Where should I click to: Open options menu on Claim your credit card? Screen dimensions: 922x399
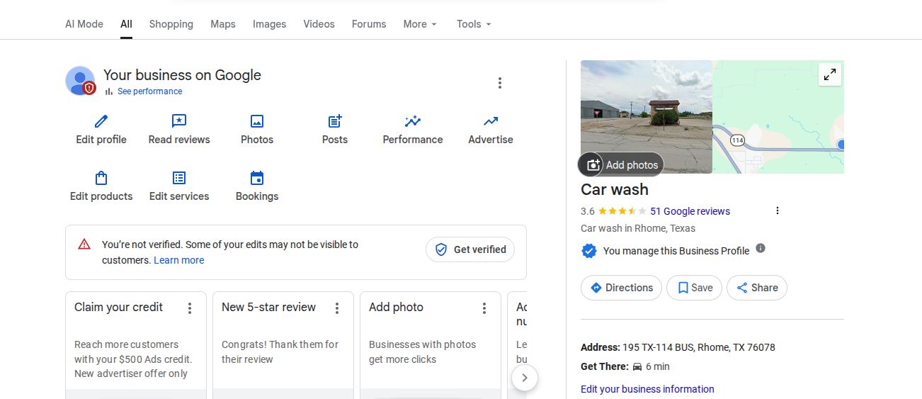[190, 308]
